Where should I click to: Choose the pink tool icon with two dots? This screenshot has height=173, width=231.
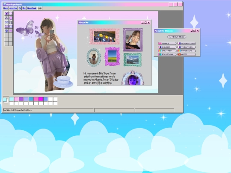point(11,31)
